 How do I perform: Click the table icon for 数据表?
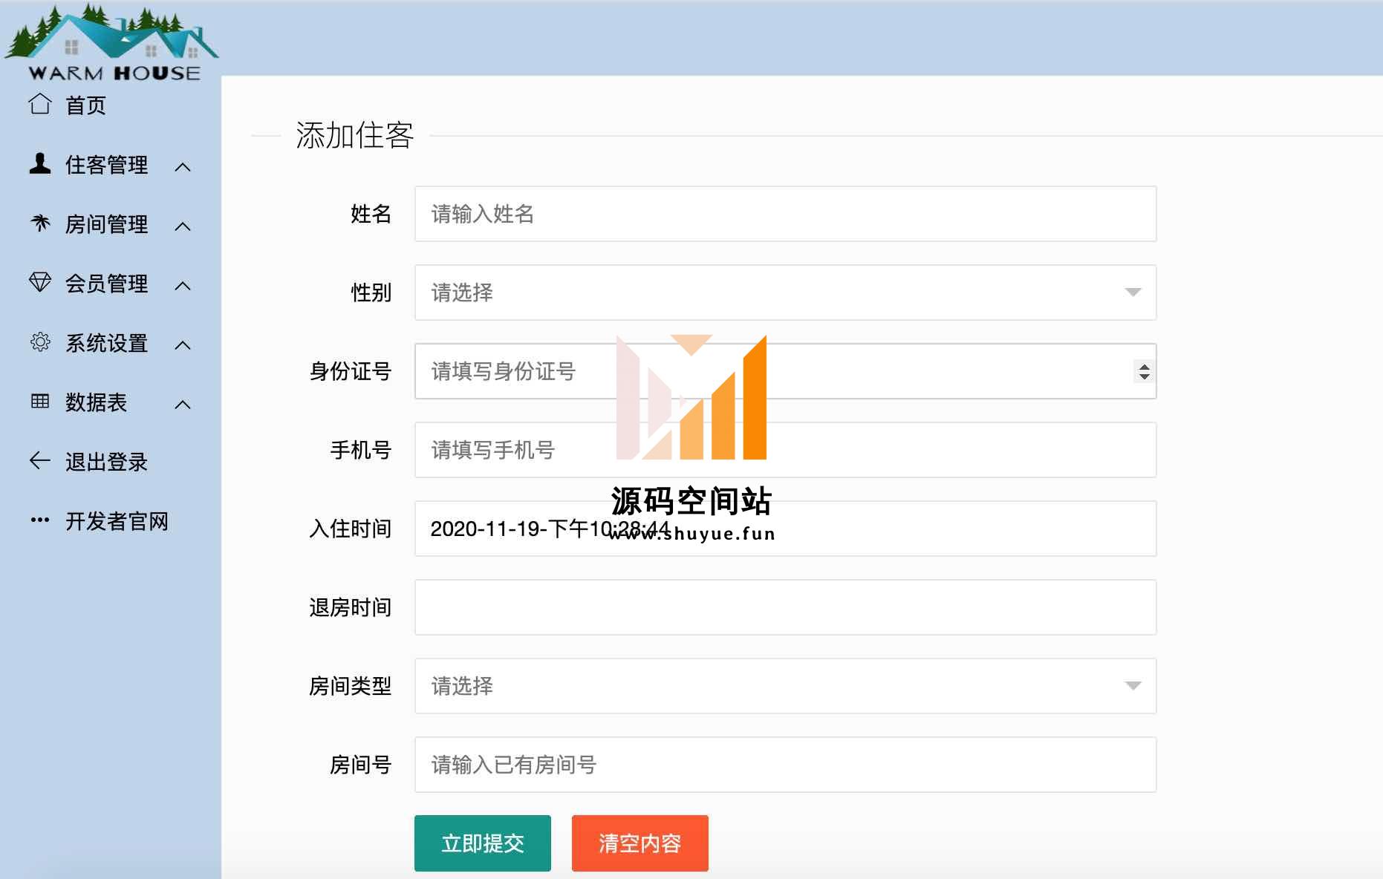tap(40, 401)
